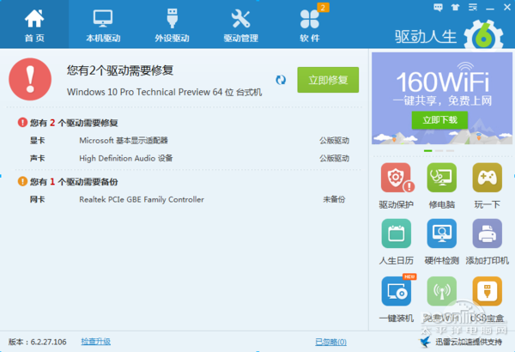515x352 pixels.
Task: Select the 网卡 Realtek PCIe GBE row
Action: point(189,199)
